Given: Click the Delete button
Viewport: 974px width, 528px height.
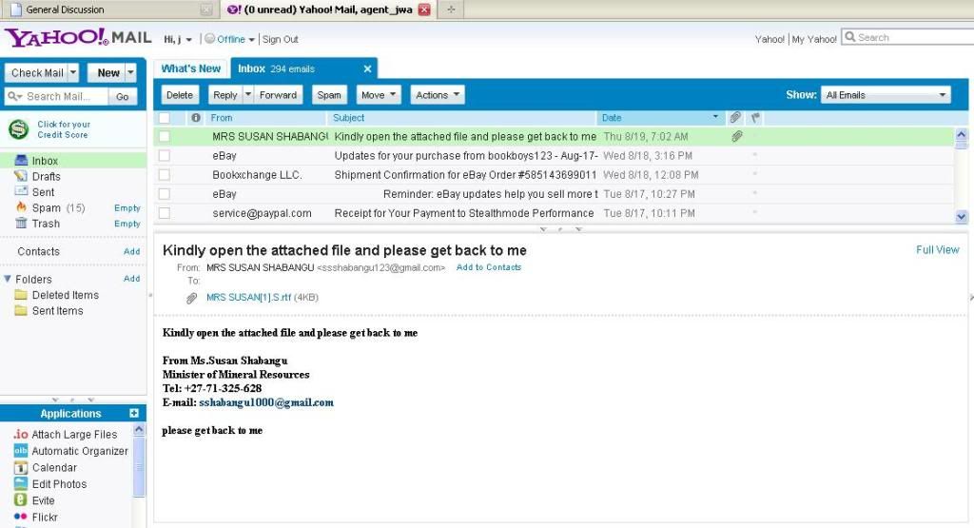Looking at the screenshot, I should pyautogui.click(x=180, y=94).
